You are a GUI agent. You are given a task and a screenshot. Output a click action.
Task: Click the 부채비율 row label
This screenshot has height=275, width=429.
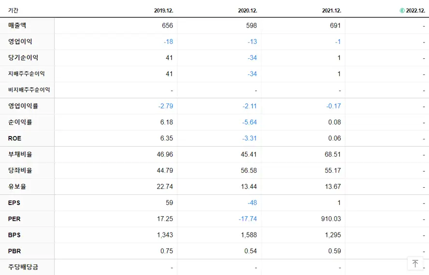pyautogui.click(x=20, y=154)
